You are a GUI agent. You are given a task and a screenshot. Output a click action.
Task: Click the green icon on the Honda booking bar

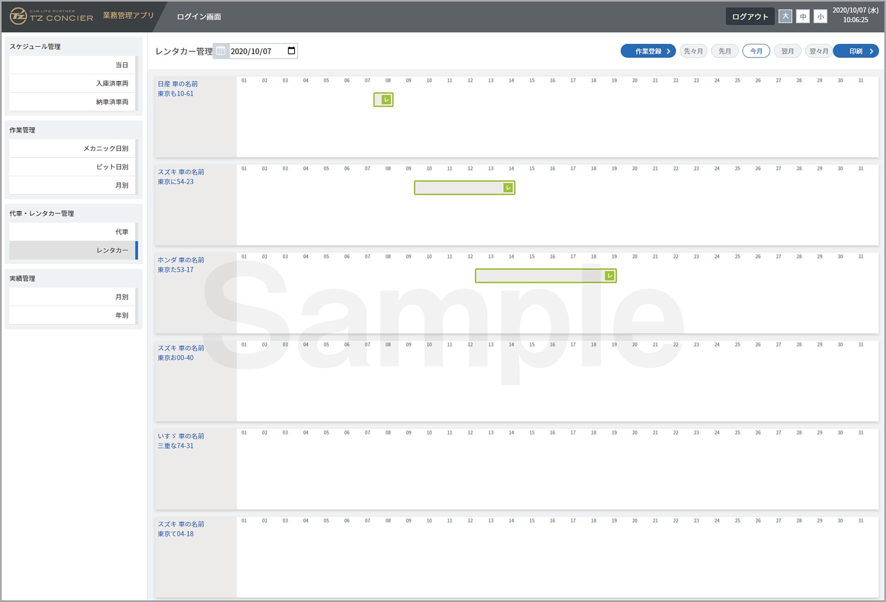pos(610,276)
